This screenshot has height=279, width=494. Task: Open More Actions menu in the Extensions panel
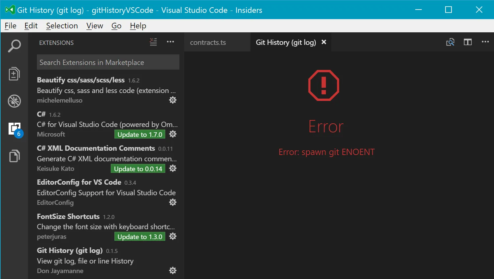point(170,42)
